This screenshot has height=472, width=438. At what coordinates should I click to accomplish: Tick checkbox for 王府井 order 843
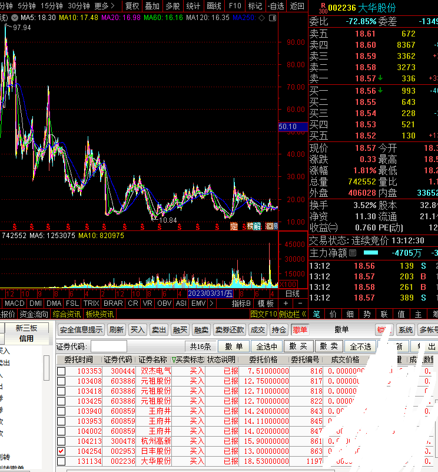click(x=61, y=411)
